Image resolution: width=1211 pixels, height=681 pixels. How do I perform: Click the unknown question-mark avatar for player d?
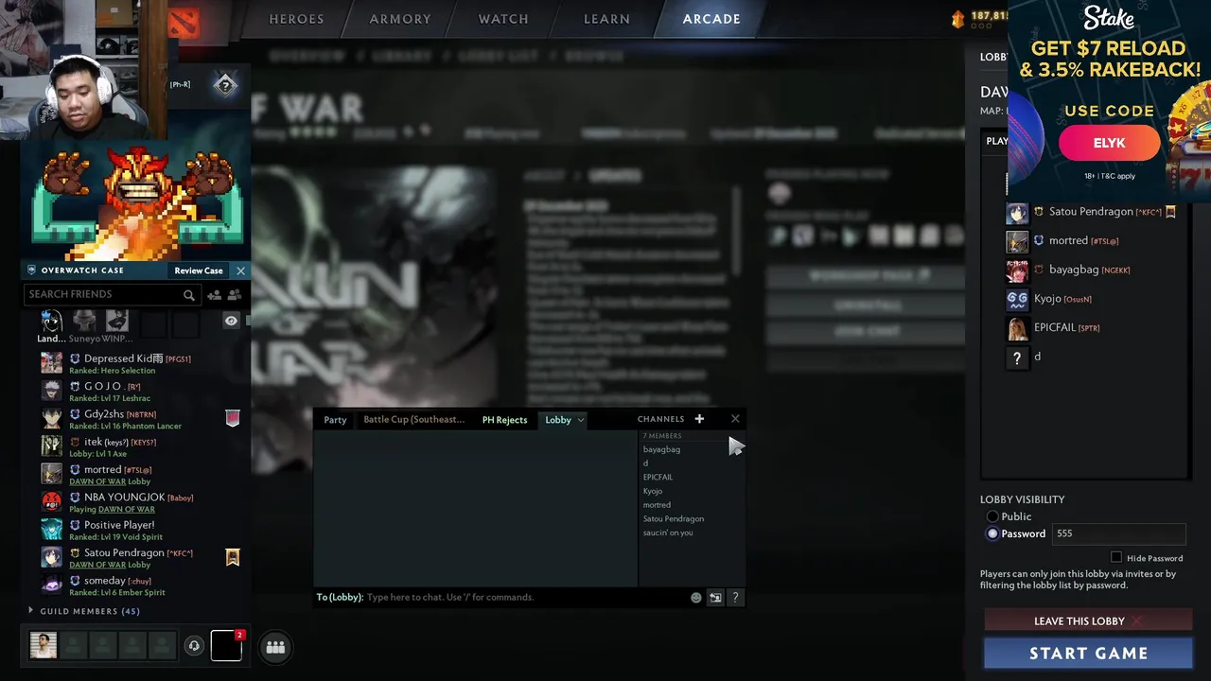coord(1017,358)
